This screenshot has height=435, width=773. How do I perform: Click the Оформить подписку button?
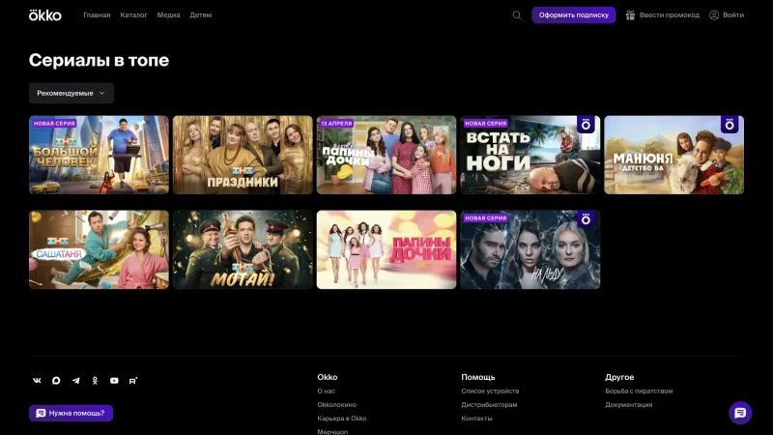(573, 15)
